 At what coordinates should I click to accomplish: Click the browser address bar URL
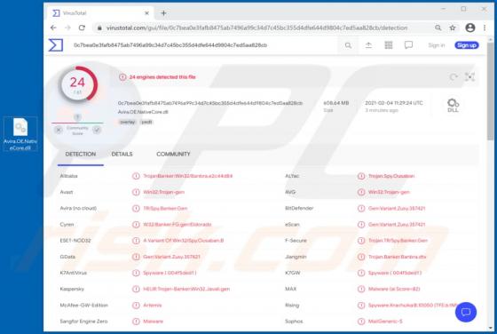click(256, 28)
